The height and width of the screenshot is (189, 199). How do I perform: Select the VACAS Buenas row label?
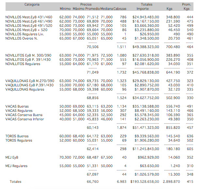point(17,107)
